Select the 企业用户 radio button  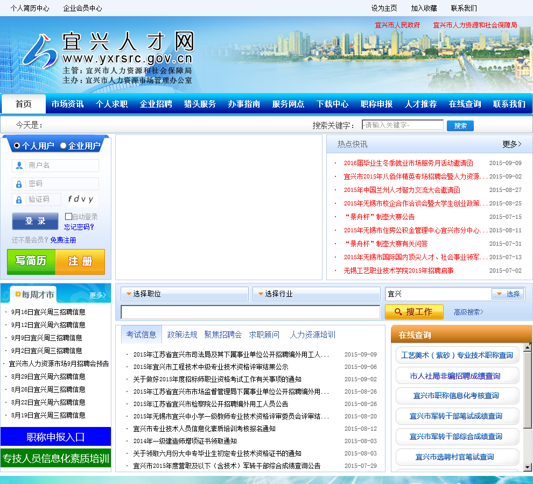(63, 146)
